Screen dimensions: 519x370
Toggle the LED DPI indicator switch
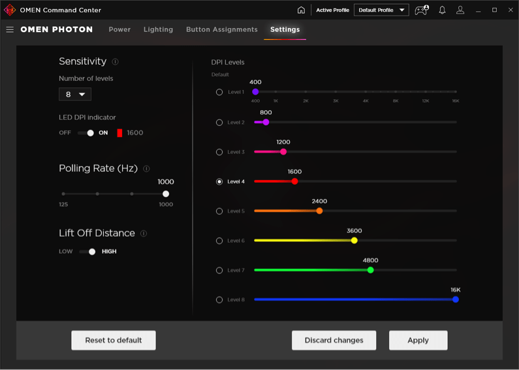click(86, 132)
